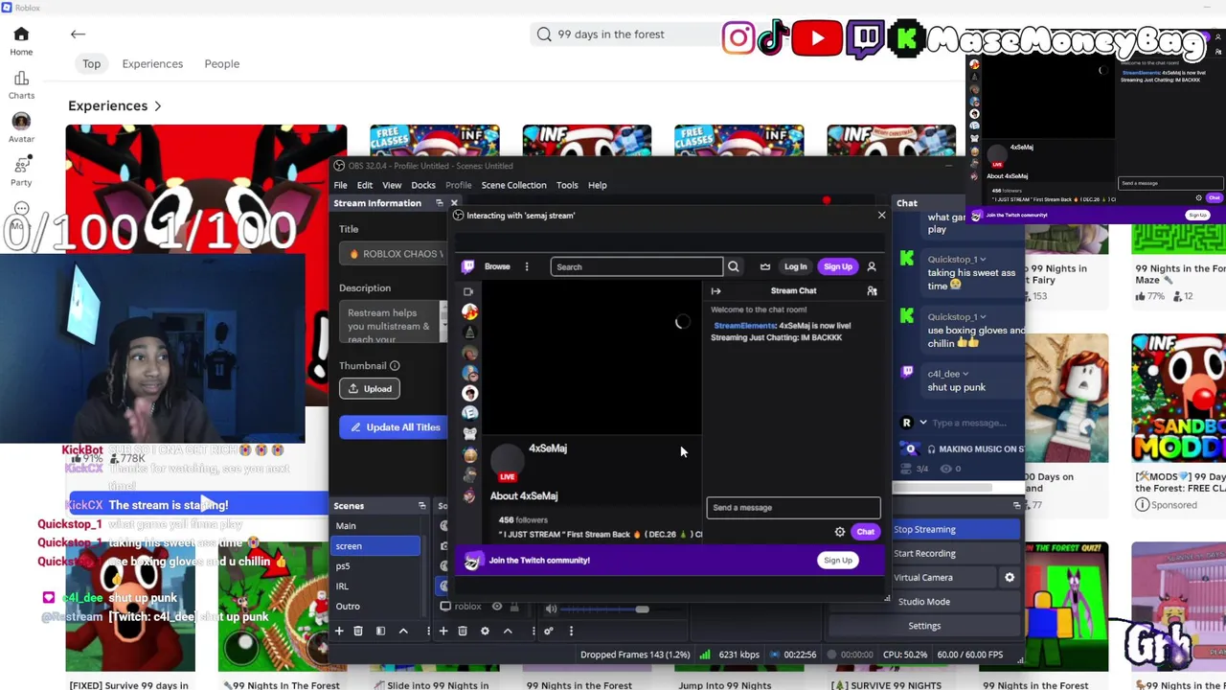Open Twitch Prime loot crown icon
Image resolution: width=1226 pixels, height=690 pixels.
[764, 266]
